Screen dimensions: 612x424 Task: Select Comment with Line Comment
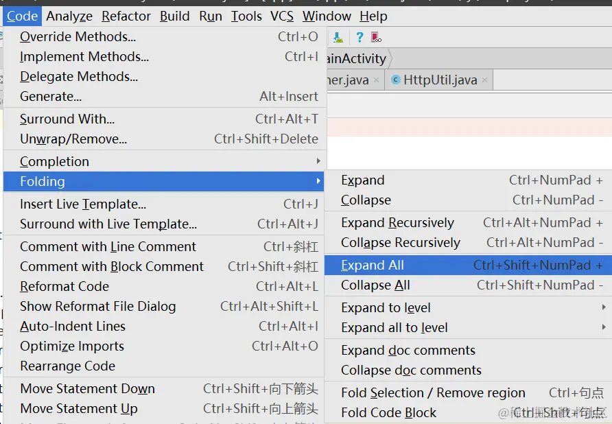165,247
